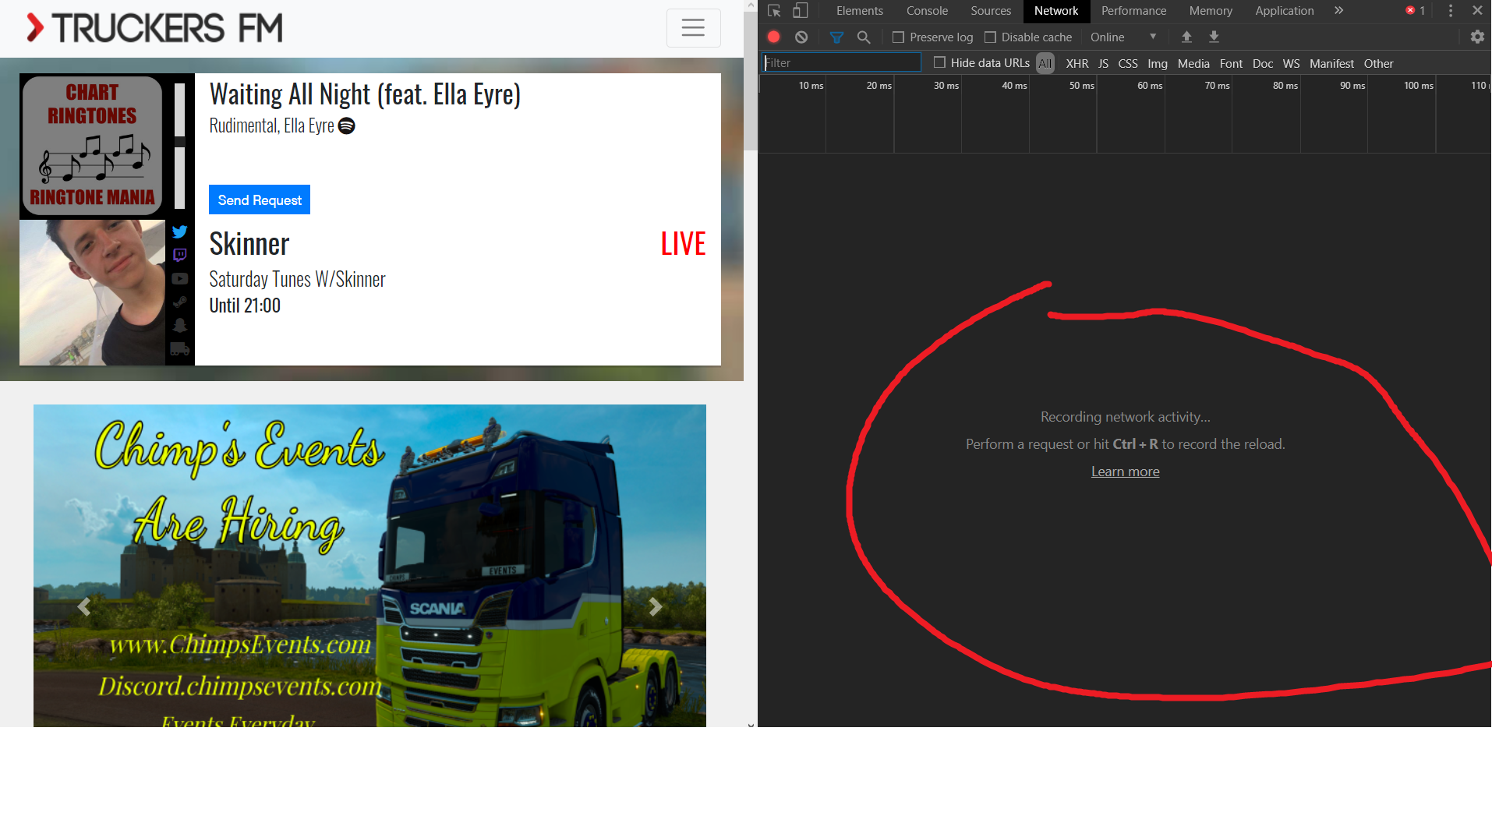Filter requests by Manifest
This screenshot has height=823, width=1492.
(1331, 63)
